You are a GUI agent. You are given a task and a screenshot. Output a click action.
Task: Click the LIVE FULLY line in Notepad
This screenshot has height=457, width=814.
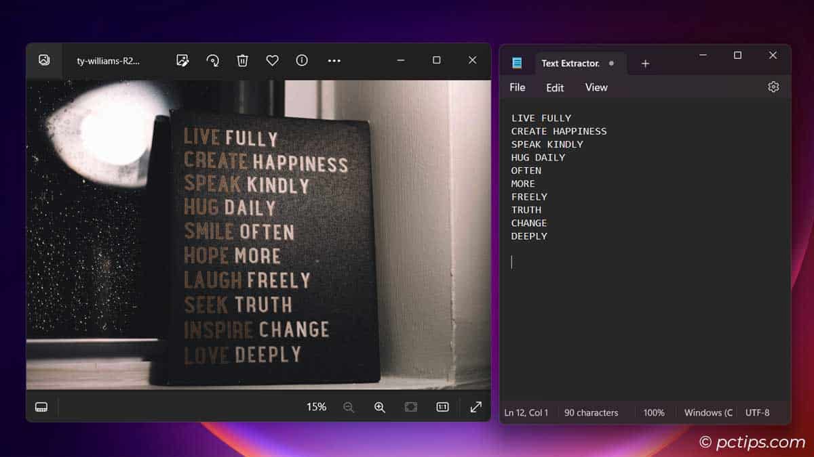(x=541, y=118)
